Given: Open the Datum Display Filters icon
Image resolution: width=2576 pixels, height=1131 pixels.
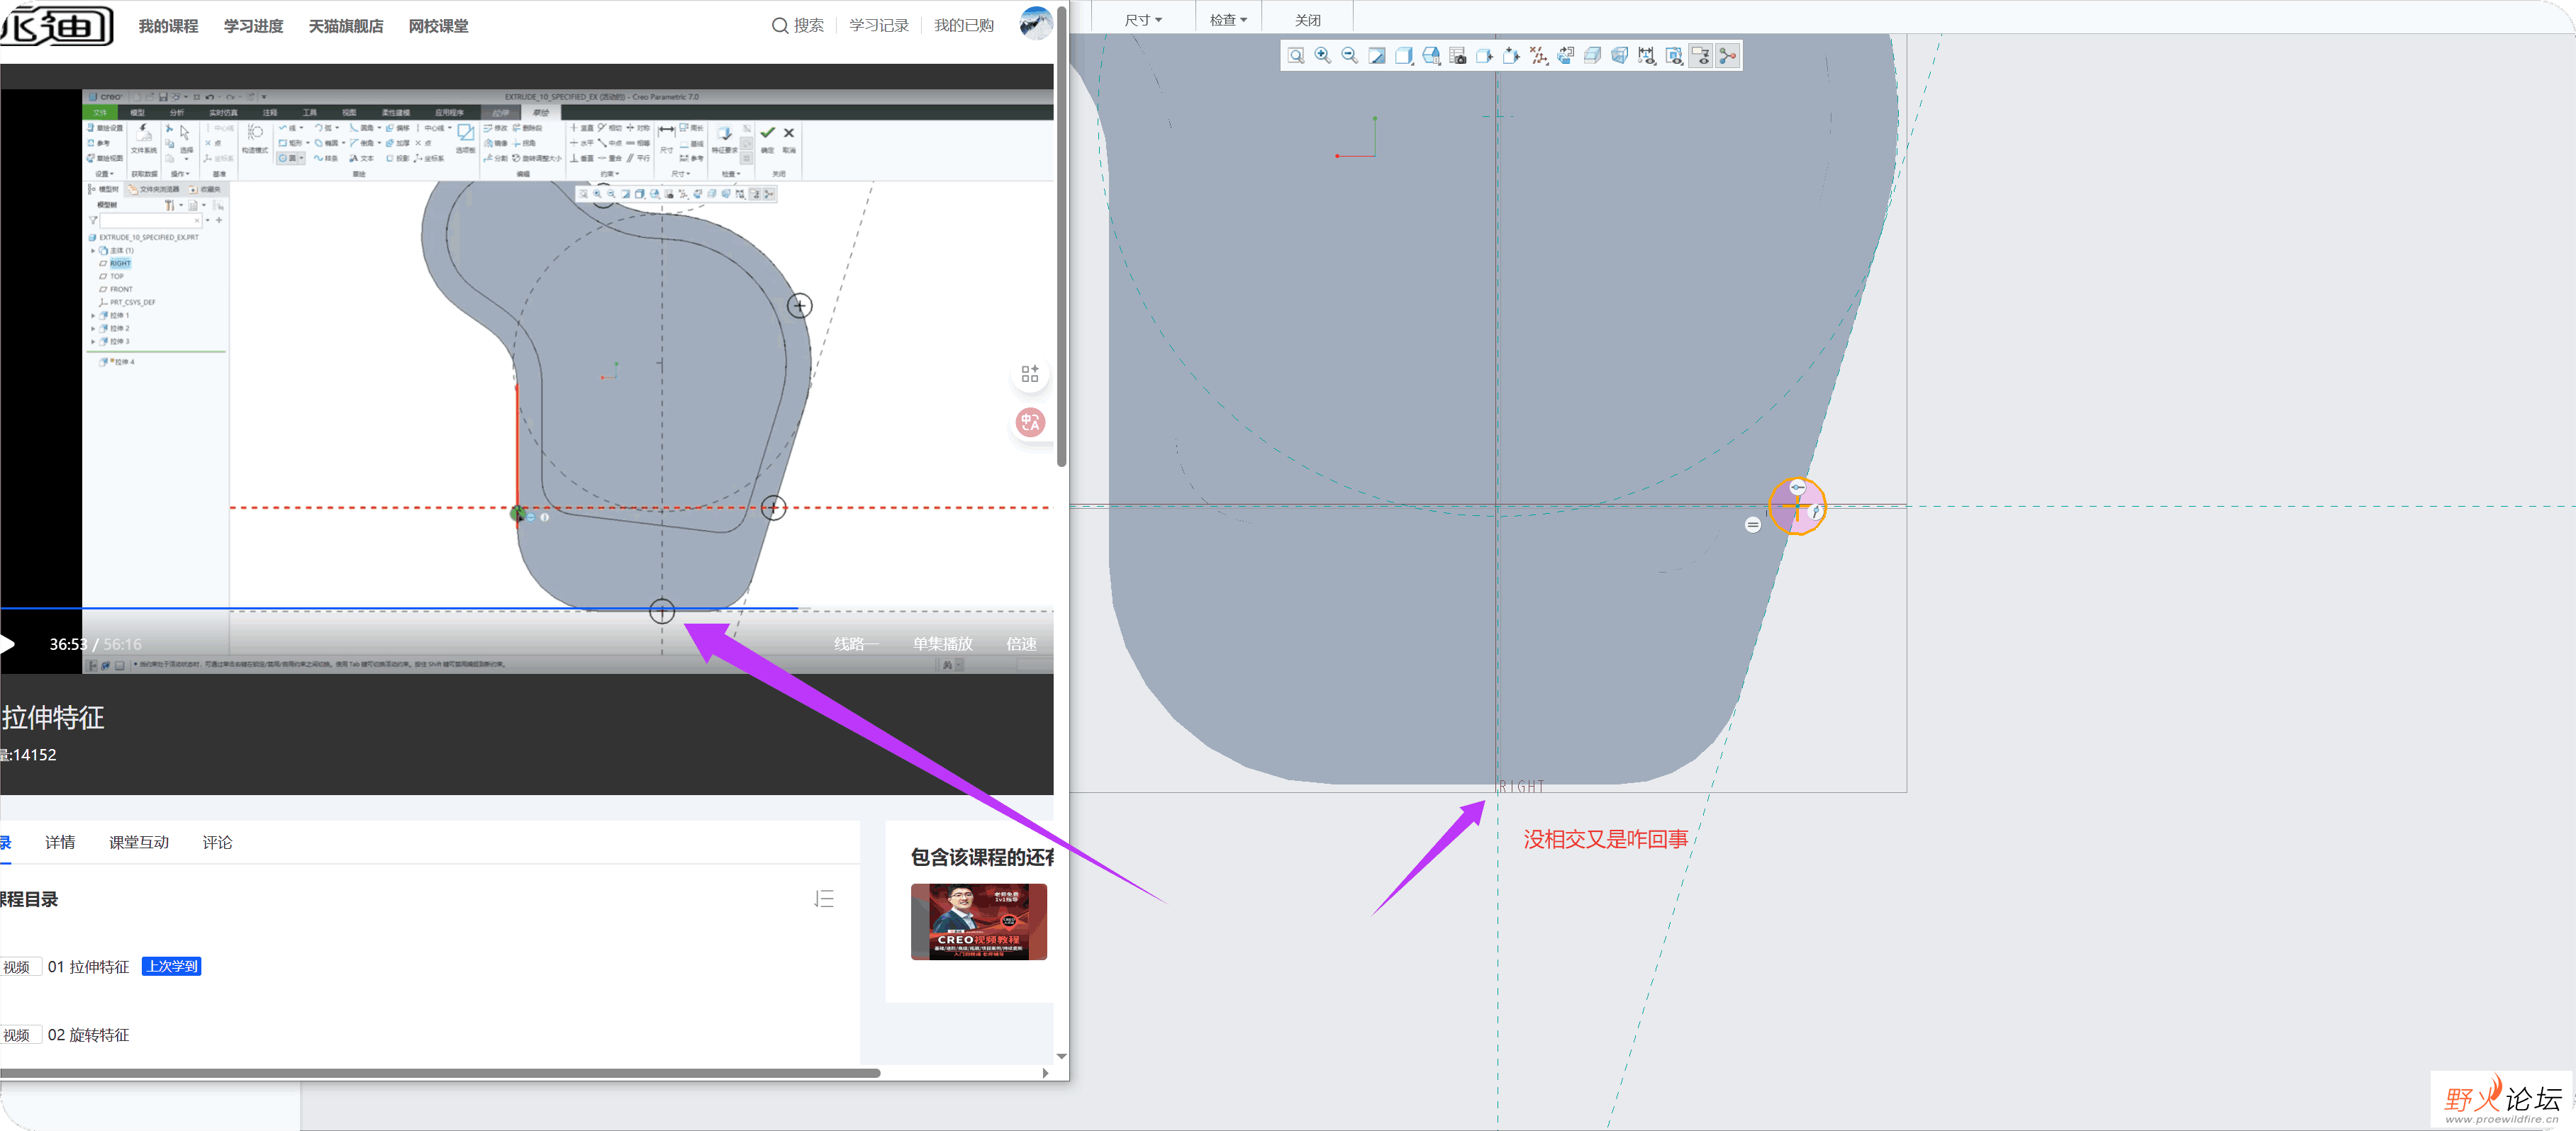Looking at the screenshot, I should [1539, 56].
